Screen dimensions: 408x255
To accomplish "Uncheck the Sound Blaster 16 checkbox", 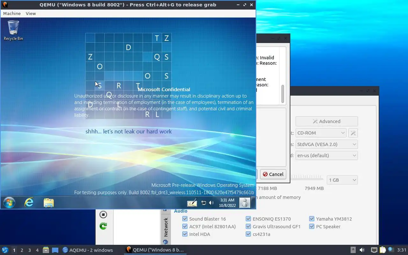I will (185, 219).
